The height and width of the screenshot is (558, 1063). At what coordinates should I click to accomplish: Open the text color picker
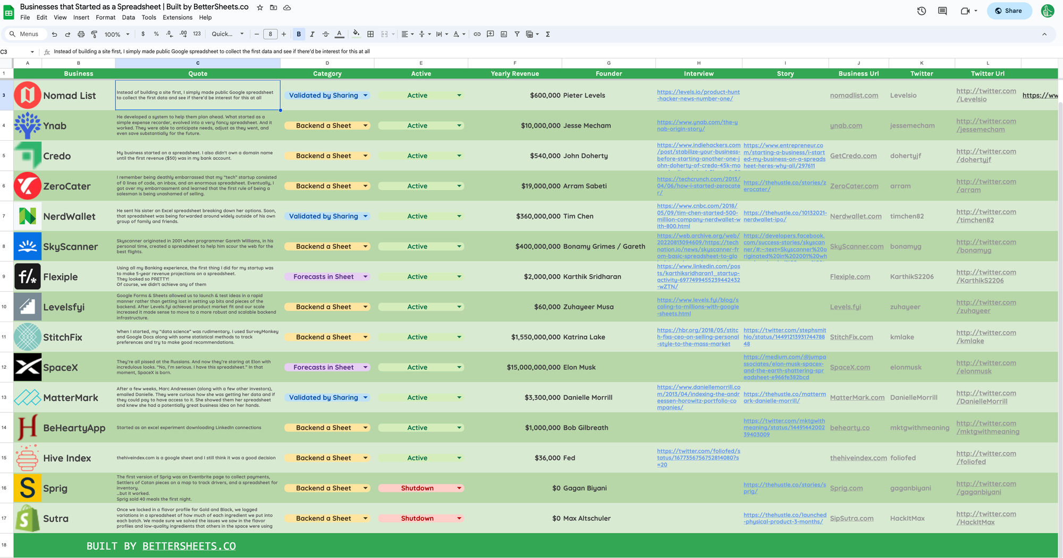(340, 34)
